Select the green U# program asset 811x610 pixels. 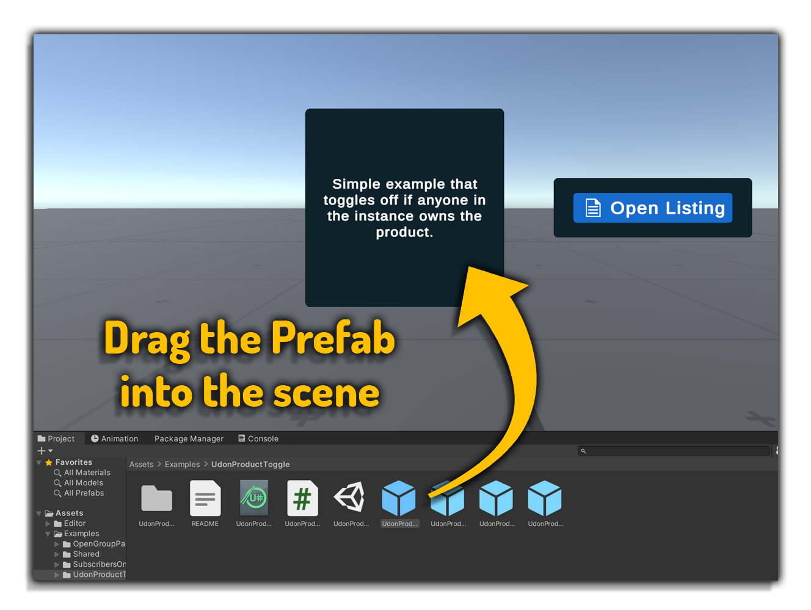click(254, 498)
